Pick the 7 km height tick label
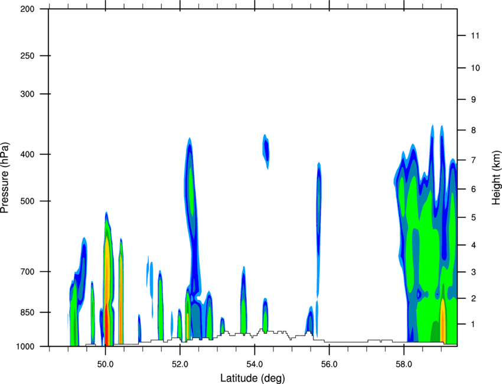The height and width of the screenshot is (384, 502). coord(474,160)
